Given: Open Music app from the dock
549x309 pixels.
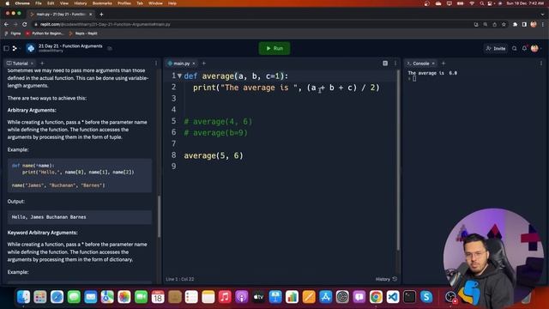Looking at the screenshot, I should tap(225, 297).
